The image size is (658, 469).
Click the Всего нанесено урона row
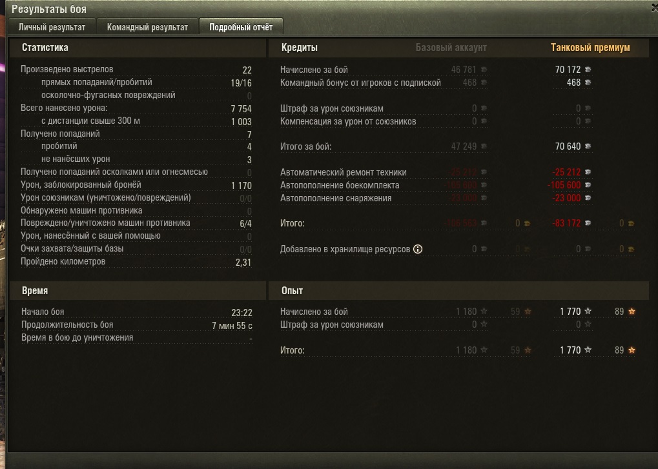pos(136,108)
